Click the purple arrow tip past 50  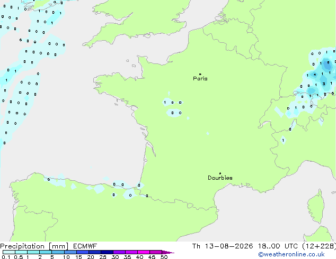click(x=168, y=252)
